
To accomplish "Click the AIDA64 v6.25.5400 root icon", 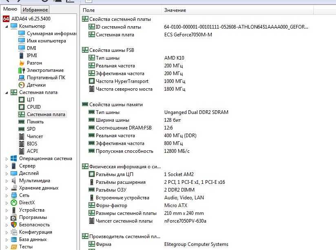I will click(x=6, y=19).
